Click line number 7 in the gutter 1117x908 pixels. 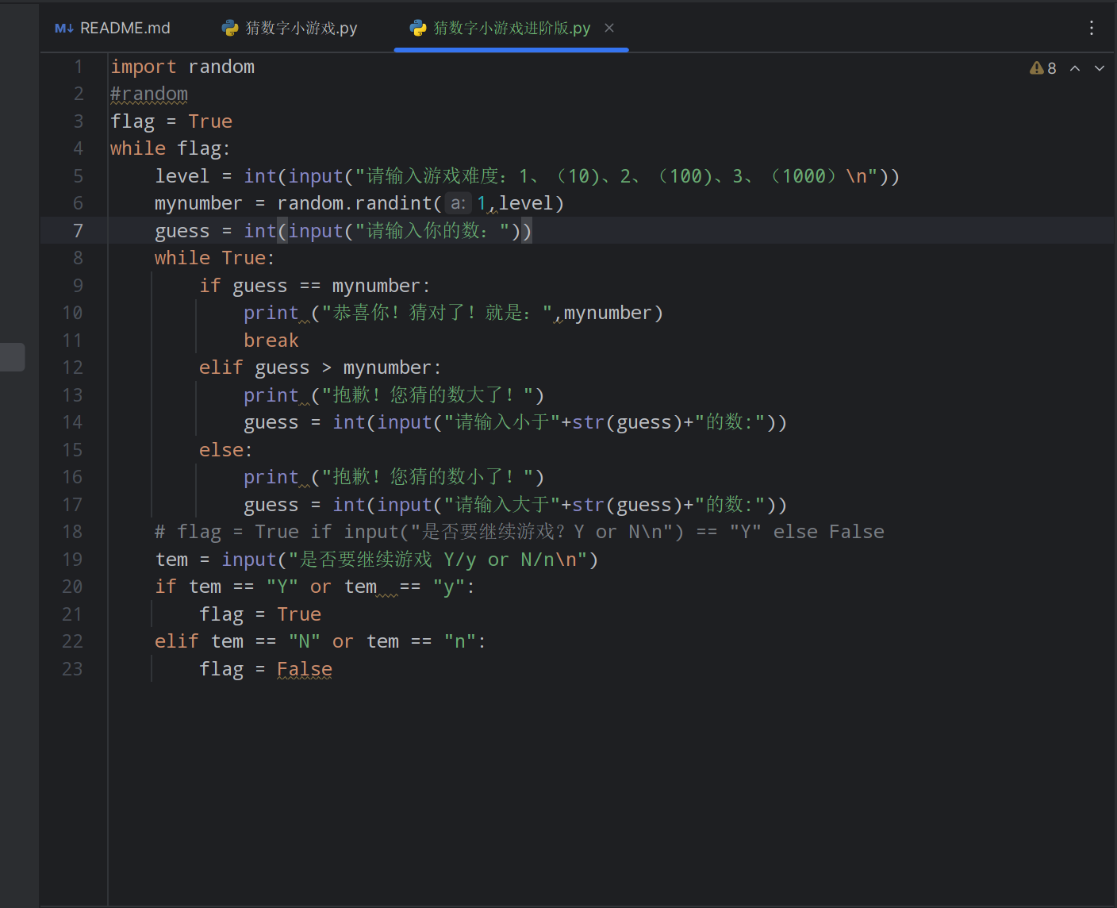(x=78, y=231)
